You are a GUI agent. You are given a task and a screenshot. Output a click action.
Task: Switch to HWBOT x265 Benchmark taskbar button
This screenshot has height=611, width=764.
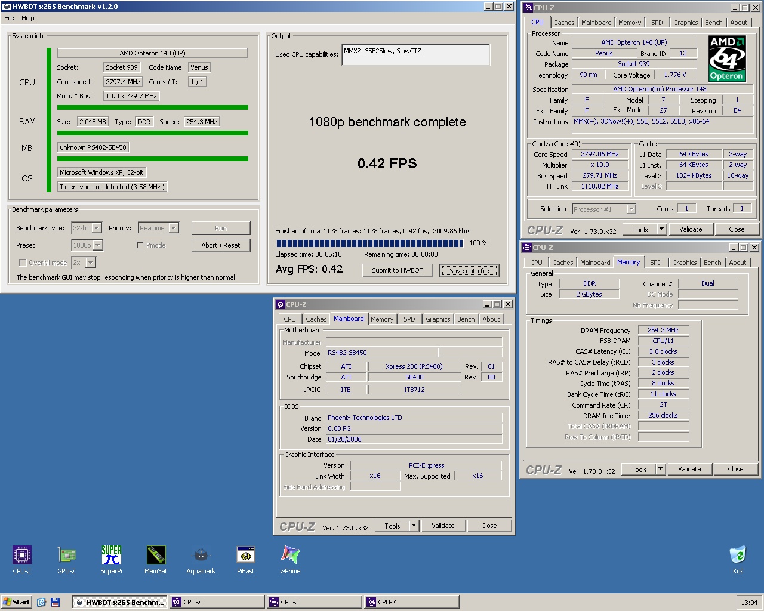119,602
